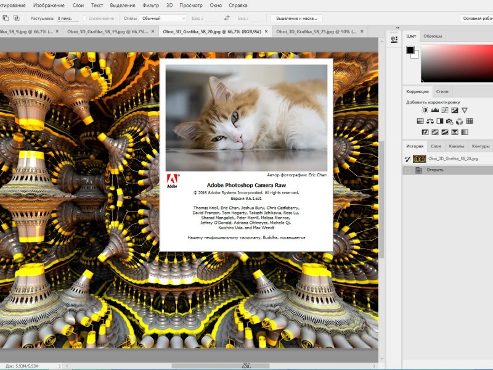Add a Brightness/Contrast adjustment
Screen dimensions: 493x370
click(425, 110)
